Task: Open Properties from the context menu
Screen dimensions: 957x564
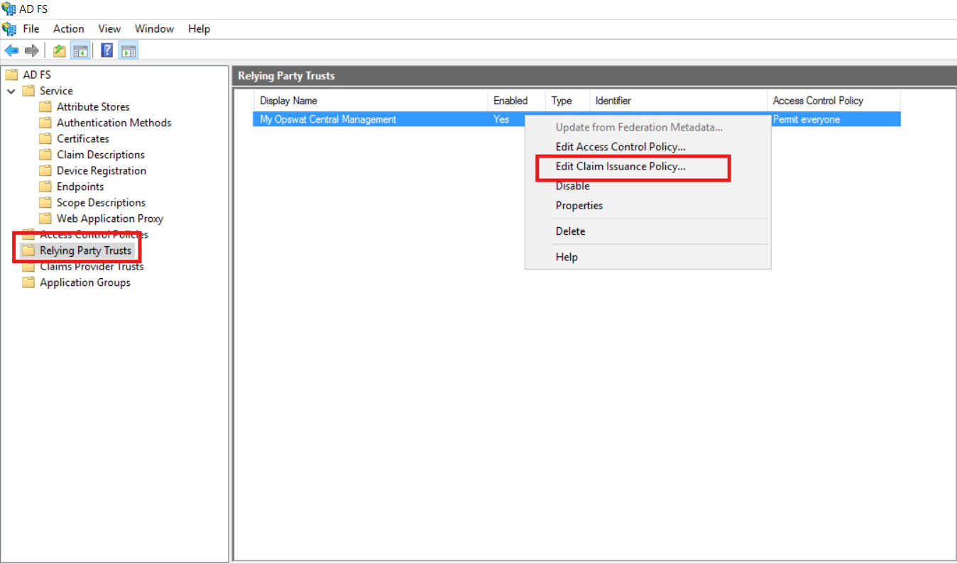Action: tap(579, 206)
